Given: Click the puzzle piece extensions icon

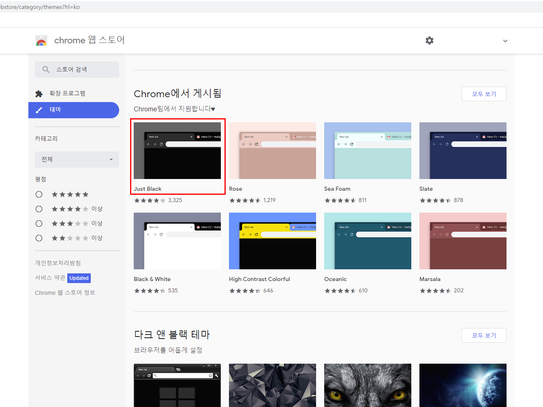Looking at the screenshot, I should tap(39, 94).
